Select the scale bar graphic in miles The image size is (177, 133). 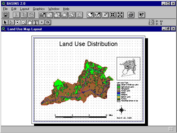tap(84, 116)
